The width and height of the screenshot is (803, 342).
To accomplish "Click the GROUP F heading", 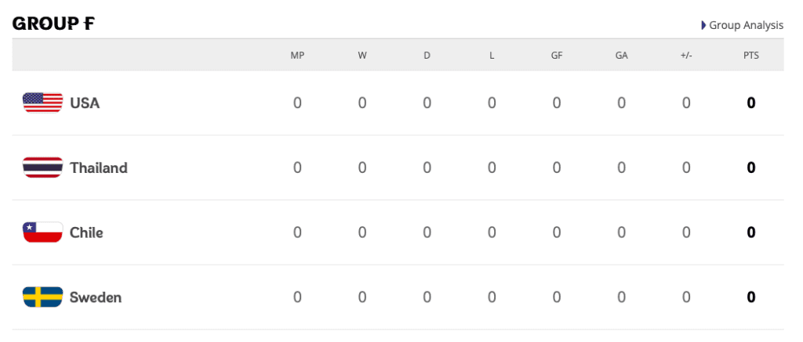I will [x=53, y=23].
